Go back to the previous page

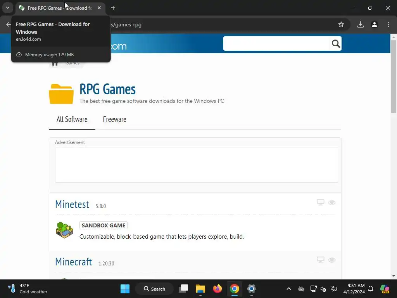click(x=9, y=24)
